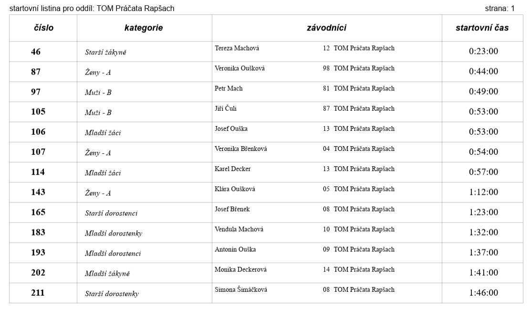Click Karel Decker's name
This screenshot has width=531, height=310.
click(x=233, y=169)
